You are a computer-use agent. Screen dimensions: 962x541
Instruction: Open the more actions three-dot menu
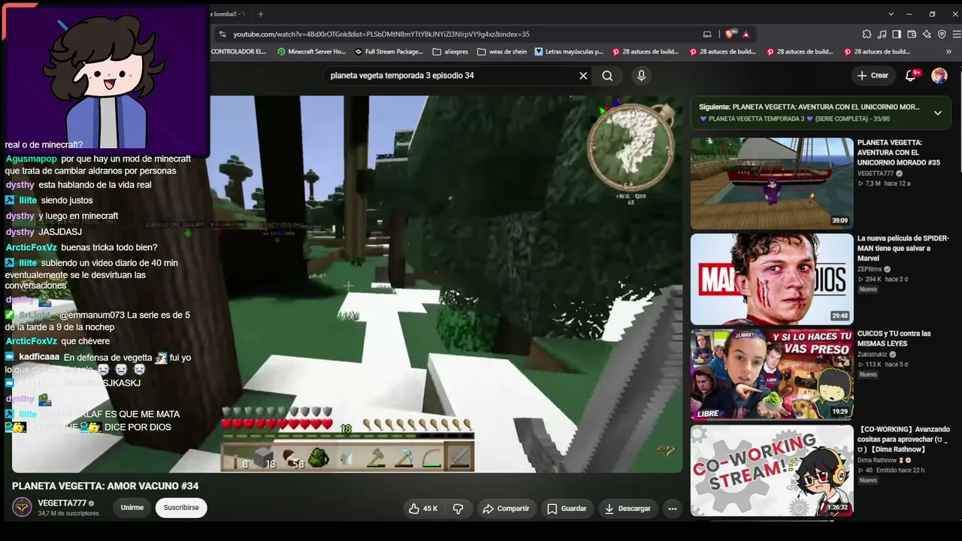coord(673,509)
